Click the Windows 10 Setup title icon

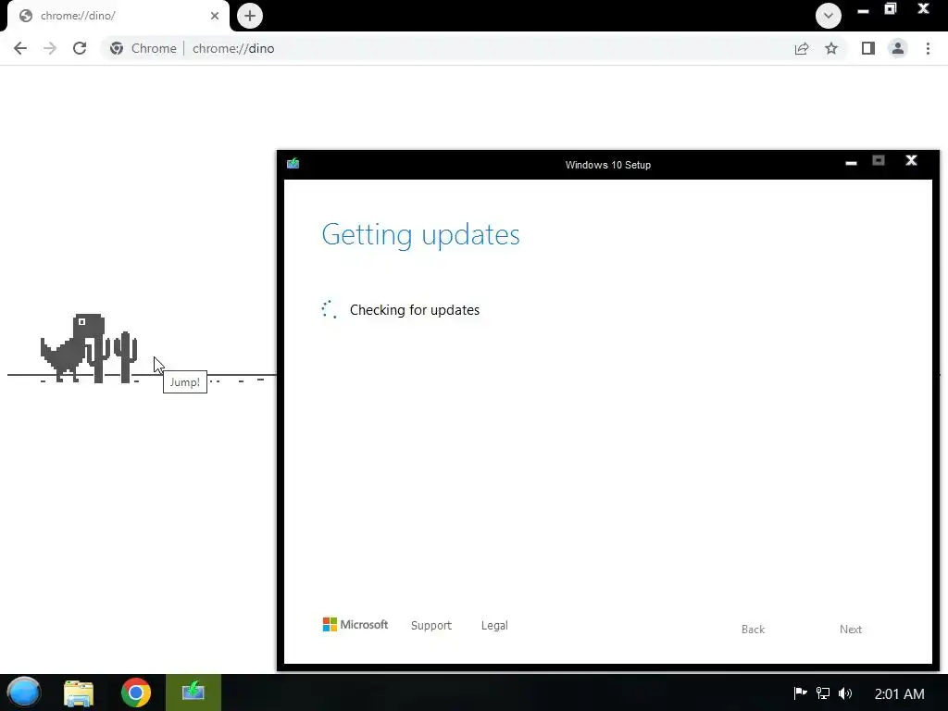[x=293, y=163]
